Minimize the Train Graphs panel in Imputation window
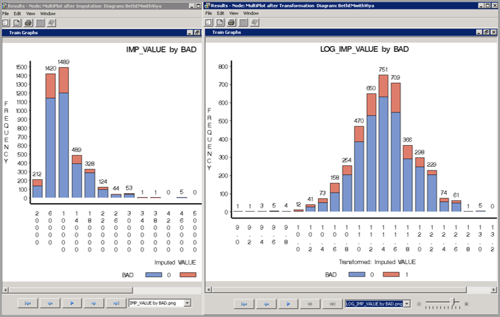Screen dimensions: 500x317 pos(190,32)
